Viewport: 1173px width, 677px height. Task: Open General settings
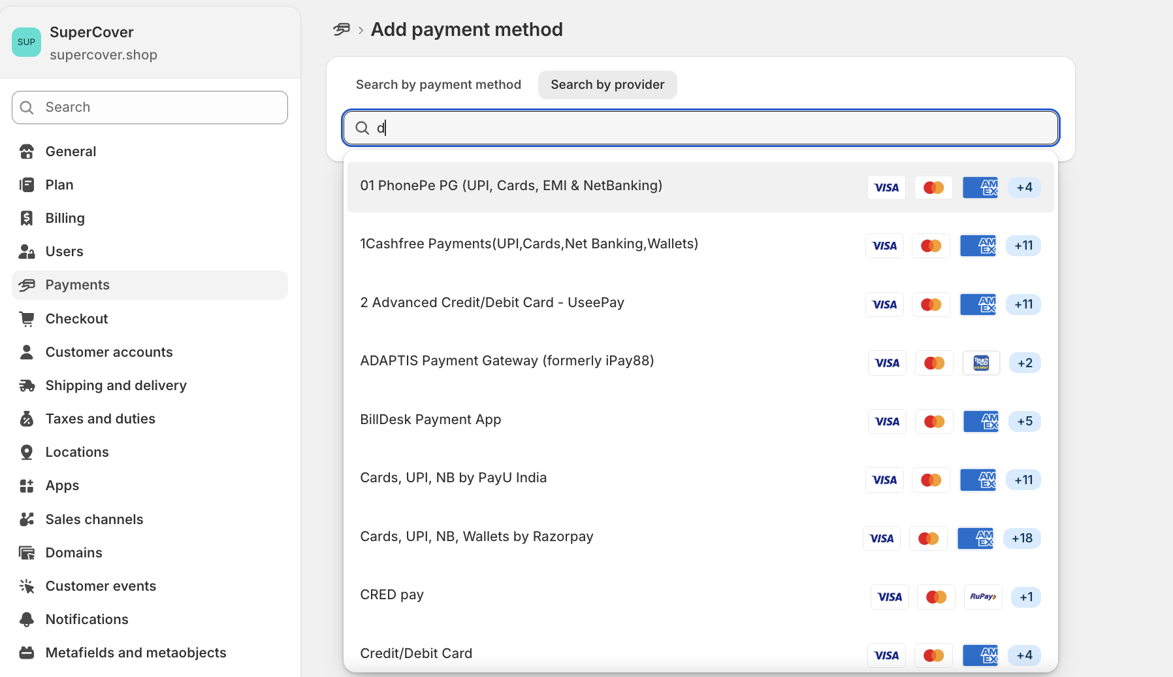tap(150, 152)
